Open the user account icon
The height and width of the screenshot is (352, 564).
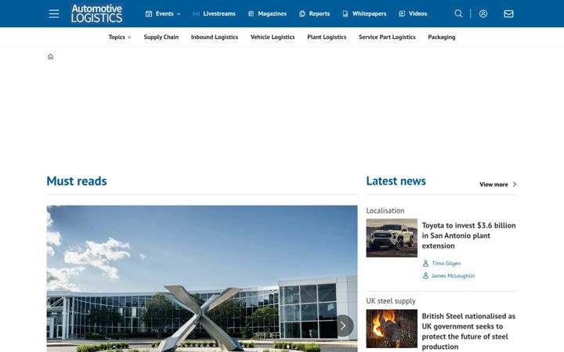click(x=483, y=13)
